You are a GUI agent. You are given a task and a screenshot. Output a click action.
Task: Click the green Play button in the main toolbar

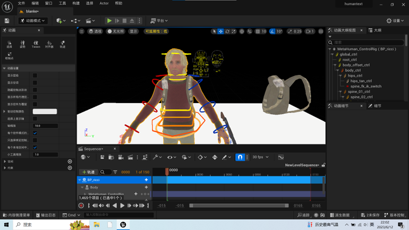(109, 21)
